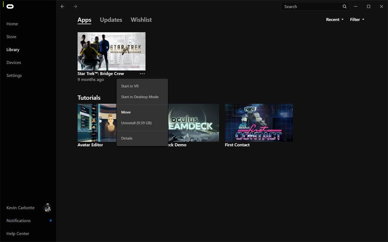This screenshot has height=242, width=388.
Task: Expand the Wishlist section
Action: [141, 20]
